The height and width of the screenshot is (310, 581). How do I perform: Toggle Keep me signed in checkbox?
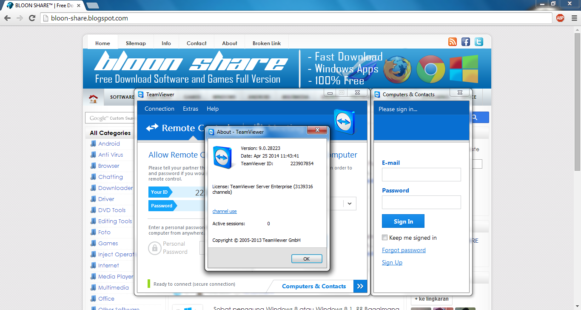[384, 238]
